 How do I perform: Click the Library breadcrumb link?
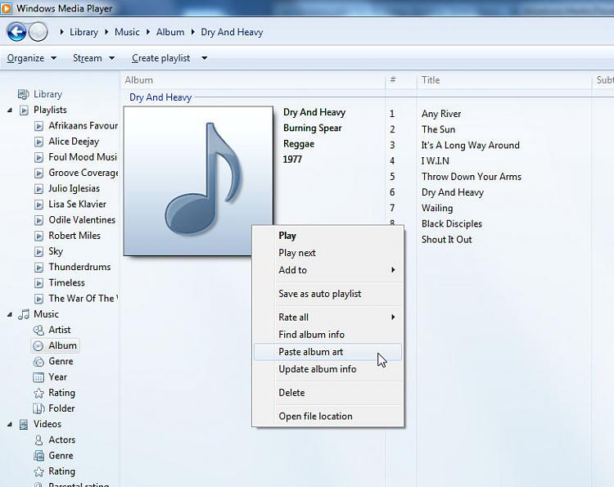(x=84, y=32)
